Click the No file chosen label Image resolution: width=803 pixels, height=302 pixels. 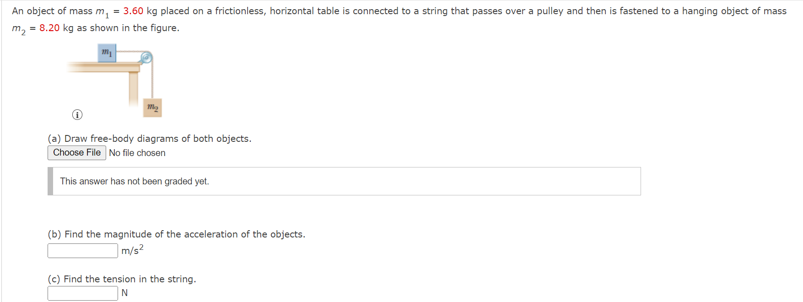click(137, 153)
